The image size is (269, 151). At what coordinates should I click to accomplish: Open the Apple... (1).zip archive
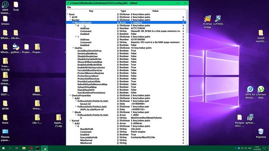click(58, 121)
